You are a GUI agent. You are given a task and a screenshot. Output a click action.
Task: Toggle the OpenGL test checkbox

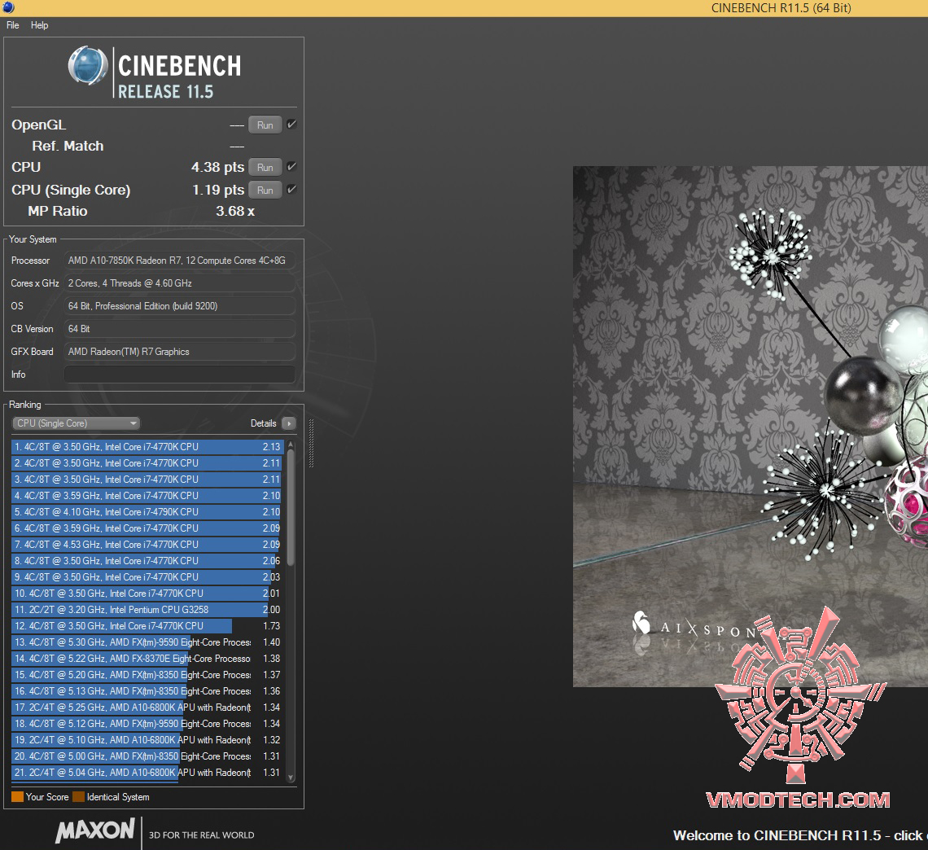(291, 125)
